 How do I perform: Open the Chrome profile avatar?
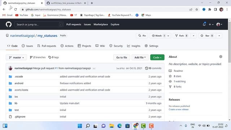[x=221, y=9]
